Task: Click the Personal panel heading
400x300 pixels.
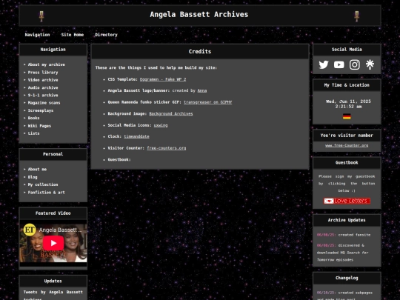Action: tap(53, 154)
